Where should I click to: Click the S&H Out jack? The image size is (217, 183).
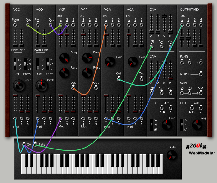coord(201,93)
